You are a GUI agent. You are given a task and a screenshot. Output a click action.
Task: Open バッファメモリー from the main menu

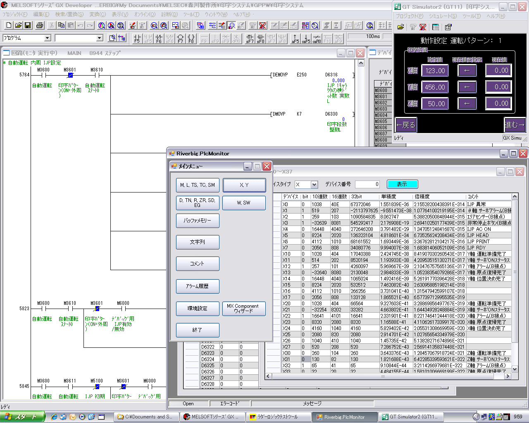(198, 221)
